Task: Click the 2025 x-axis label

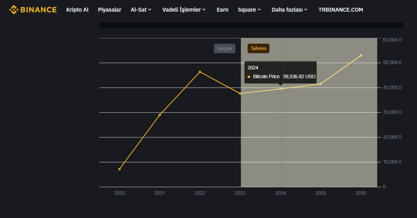Action: point(320,193)
